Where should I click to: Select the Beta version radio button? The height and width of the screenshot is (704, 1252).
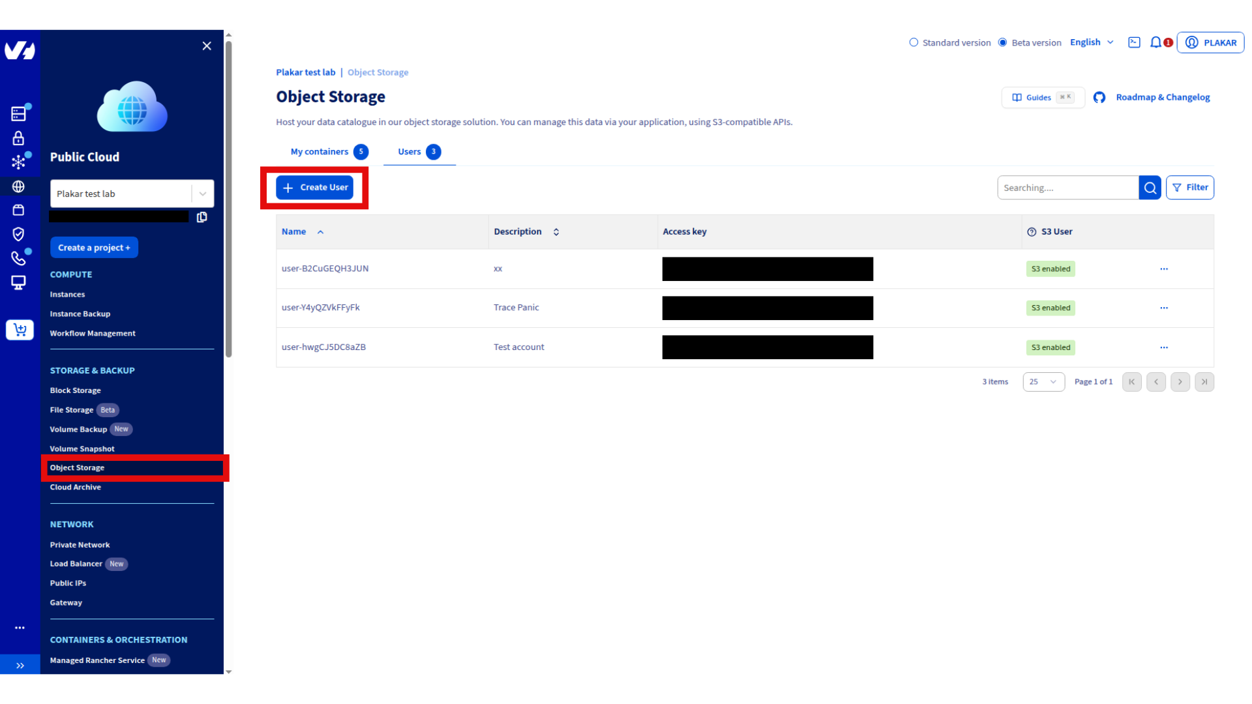tap(1002, 42)
